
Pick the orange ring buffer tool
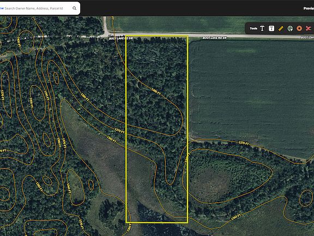point(299,28)
